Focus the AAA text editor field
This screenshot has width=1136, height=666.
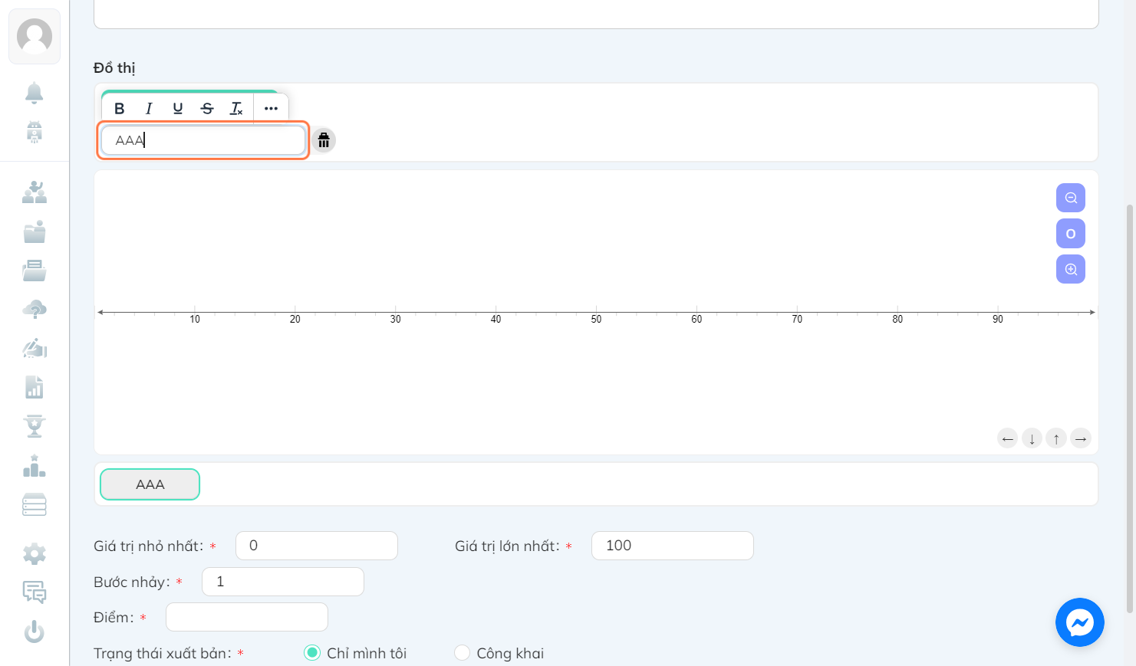[203, 140]
